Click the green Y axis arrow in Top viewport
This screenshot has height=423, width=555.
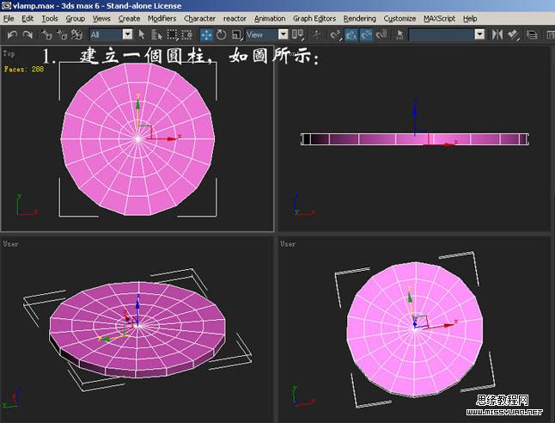pyautogui.click(x=137, y=107)
